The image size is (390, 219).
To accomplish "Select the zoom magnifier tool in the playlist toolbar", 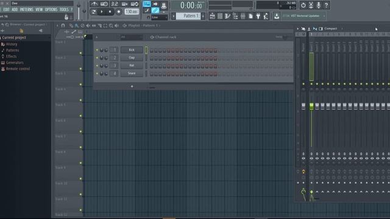I will [x=111, y=26].
